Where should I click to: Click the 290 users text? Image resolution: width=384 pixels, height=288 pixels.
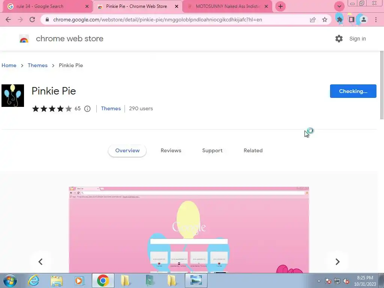pyautogui.click(x=141, y=108)
